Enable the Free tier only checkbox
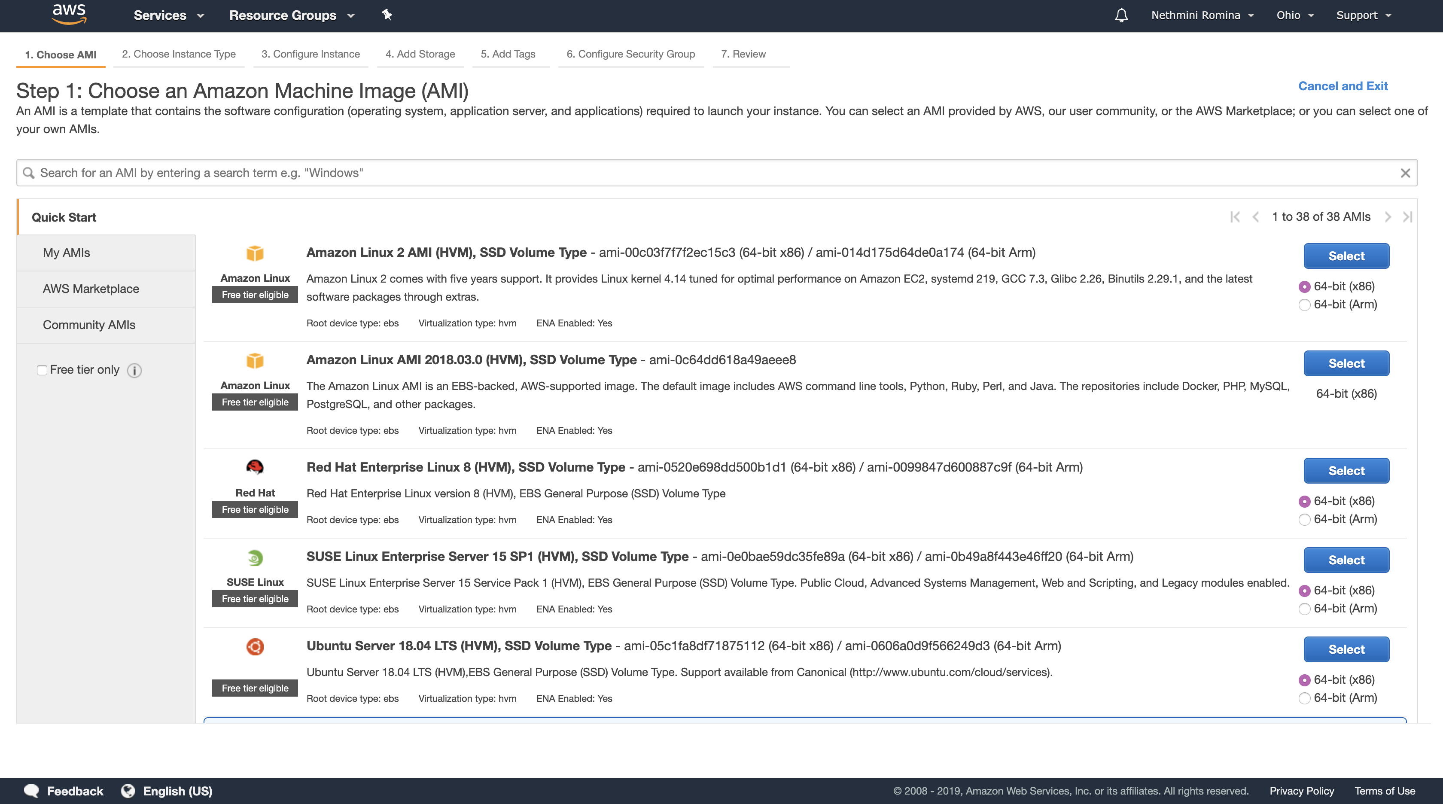This screenshot has width=1443, height=804. click(x=42, y=370)
